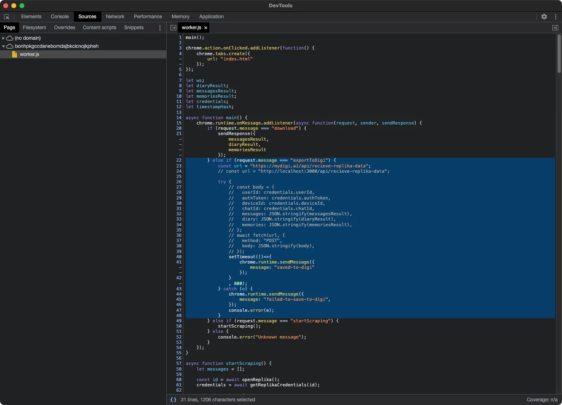The image size is (562, 405).
Task: Select the yellow worker.js file icon
Action: tap(15, 54)
